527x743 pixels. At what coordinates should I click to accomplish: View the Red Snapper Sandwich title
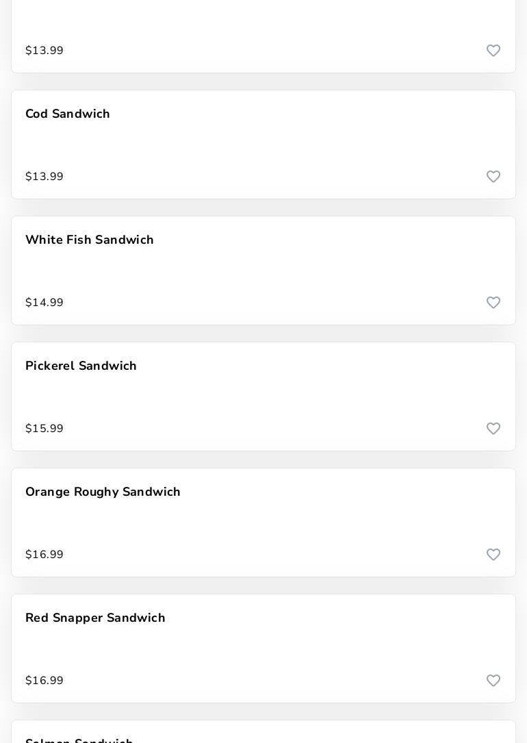pos(95,618)
